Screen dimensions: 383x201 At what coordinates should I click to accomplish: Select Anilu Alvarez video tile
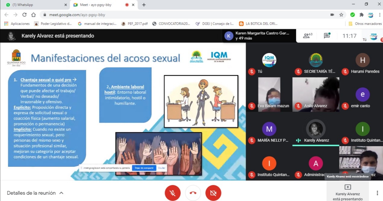(316, 94)
